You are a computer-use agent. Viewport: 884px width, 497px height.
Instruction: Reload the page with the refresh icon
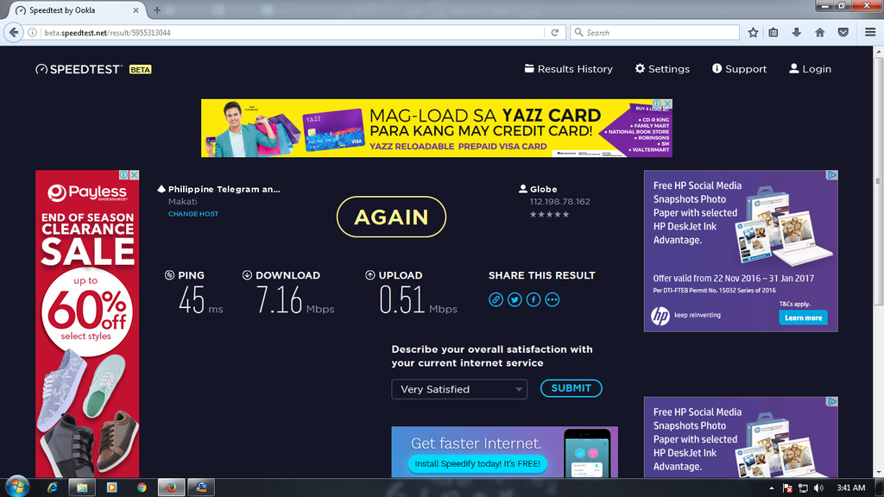point(555,33)
